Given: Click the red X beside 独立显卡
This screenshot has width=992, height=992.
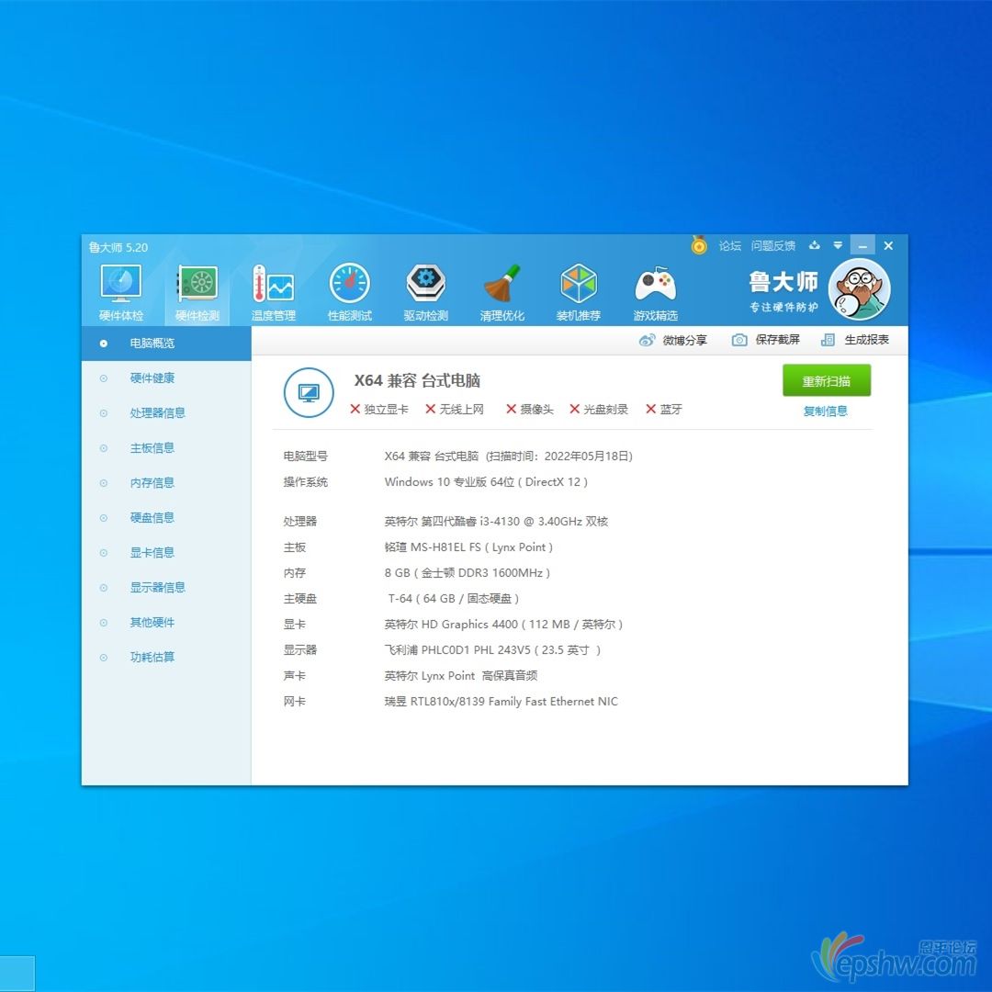Looking at the screenshot, I should pos(355,410).
